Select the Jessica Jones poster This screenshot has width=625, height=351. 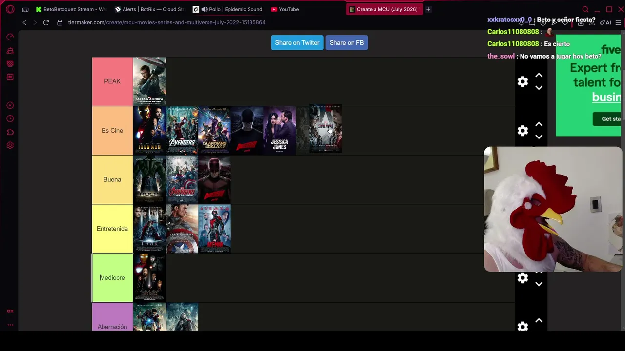280,131
